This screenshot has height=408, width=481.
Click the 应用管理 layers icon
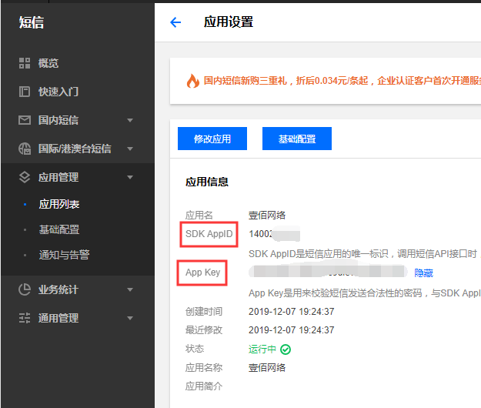click(25, 177)
